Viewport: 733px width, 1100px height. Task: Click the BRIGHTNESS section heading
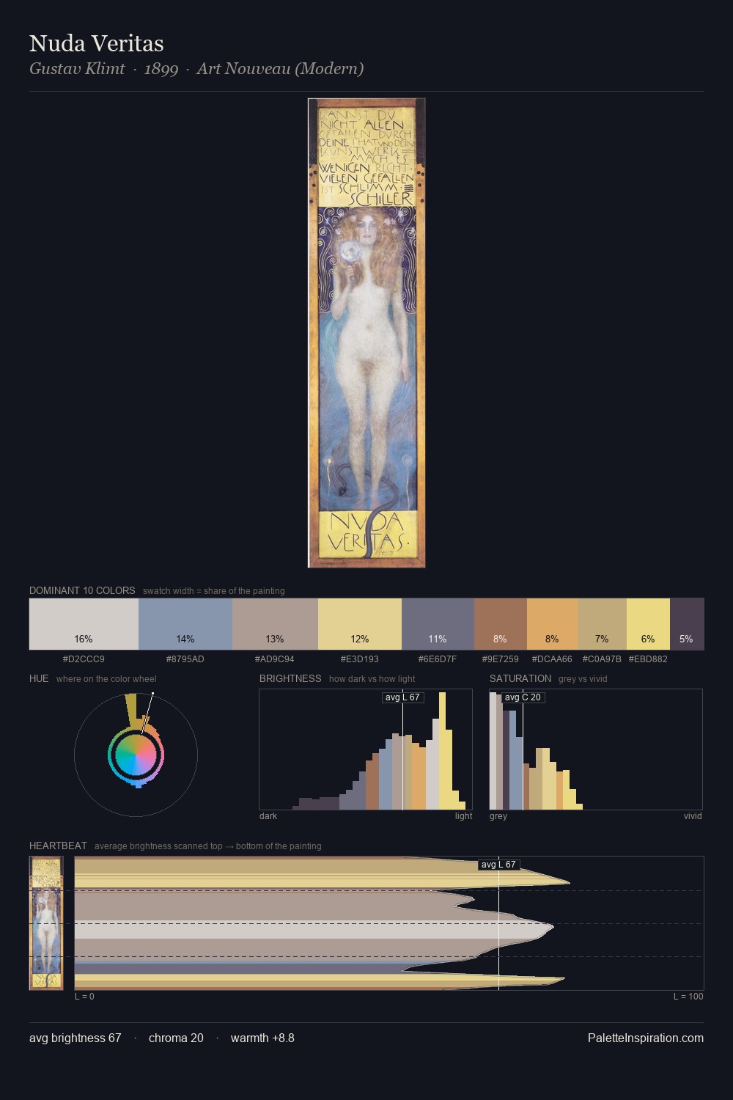[x=290, y=678]
